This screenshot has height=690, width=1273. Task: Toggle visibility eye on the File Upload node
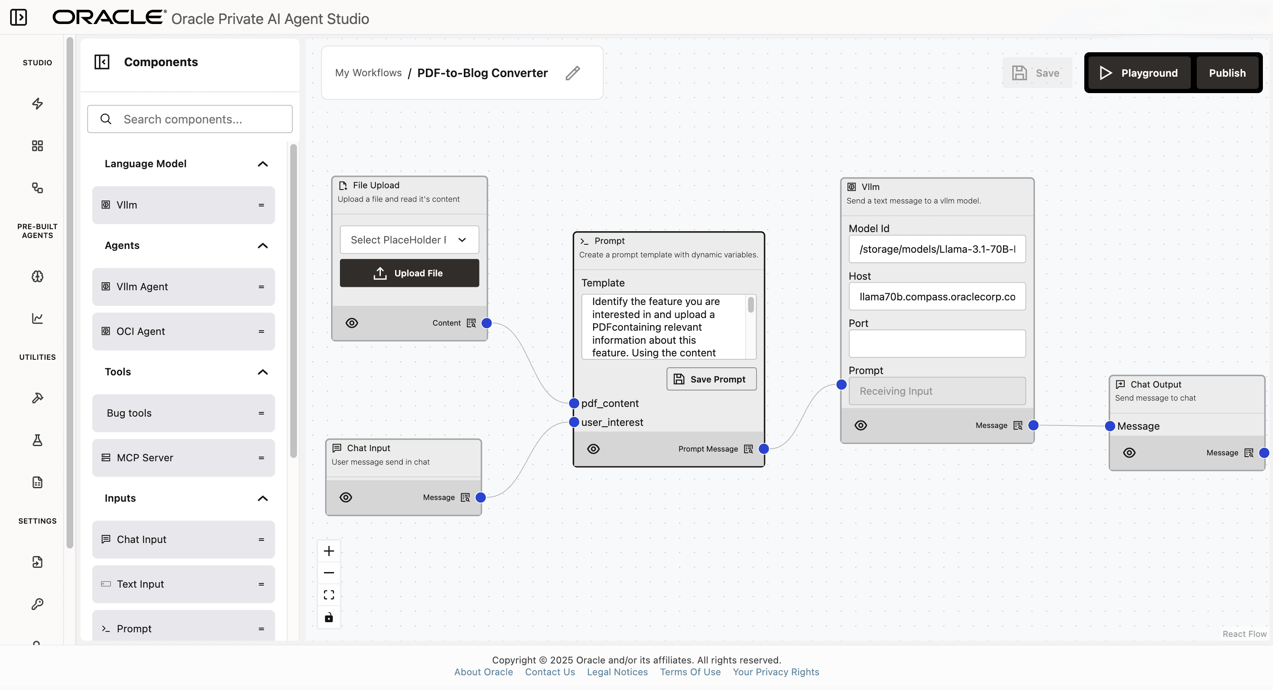click(x=351, y=323)
